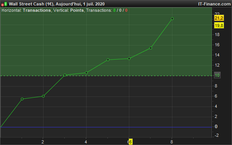Select the data point at transaction 3
232x145 pixels.
click(x=65, y=75)
